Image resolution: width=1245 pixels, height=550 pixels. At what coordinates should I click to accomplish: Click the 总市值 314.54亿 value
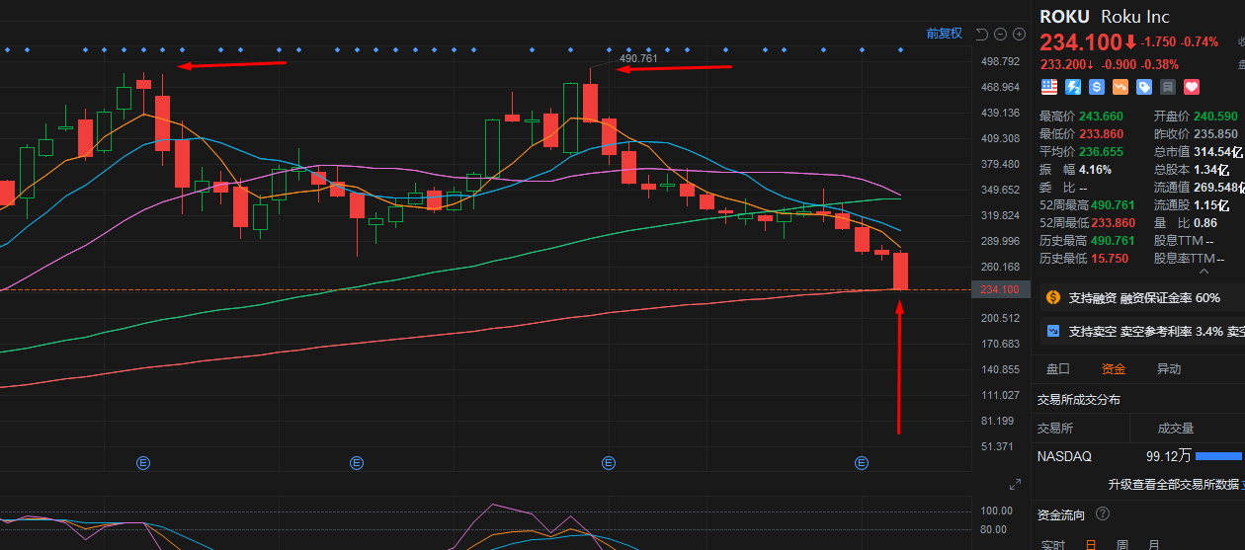coord(1219,152)
